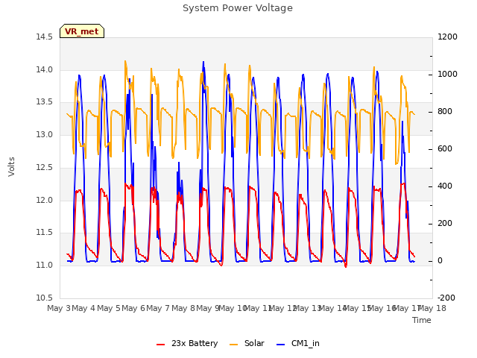The height and width of the screenshot is (358, 477).
Task: Click the May 18 date tick label
Action: [x=432, y=308]
